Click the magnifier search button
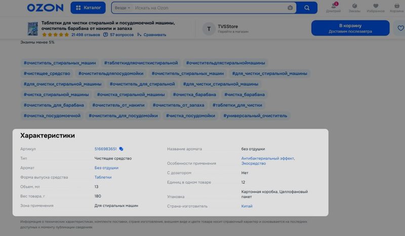Viewport: 405px width, 236px height. point(307,8)
